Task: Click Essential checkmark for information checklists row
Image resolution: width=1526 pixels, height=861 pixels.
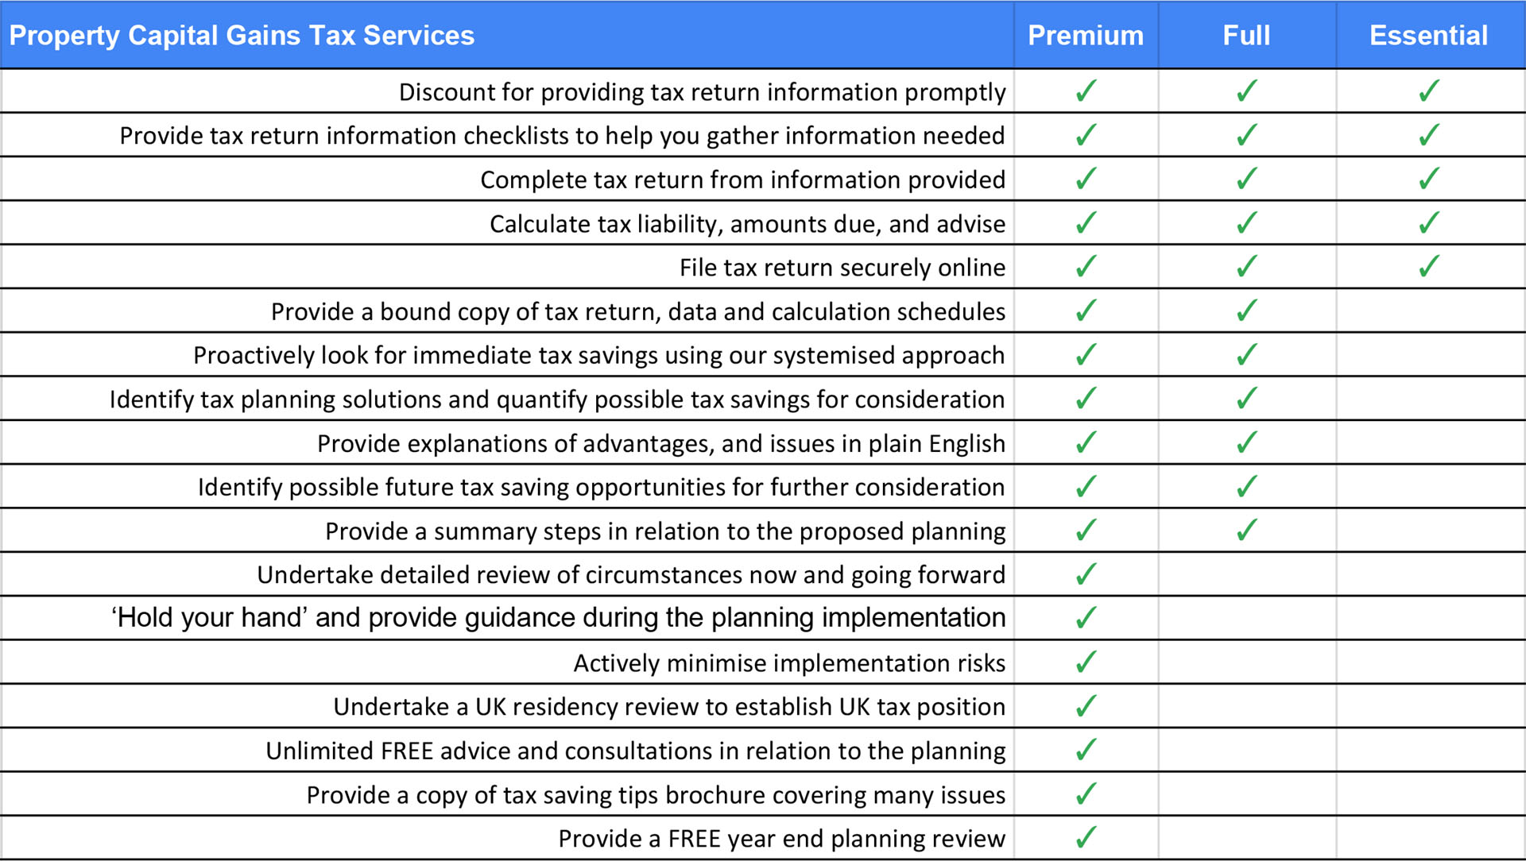Action: [1428, 135]
